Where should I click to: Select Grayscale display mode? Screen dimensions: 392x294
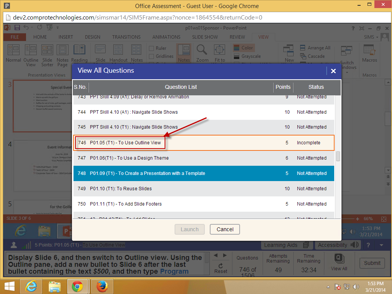(248, 56)
